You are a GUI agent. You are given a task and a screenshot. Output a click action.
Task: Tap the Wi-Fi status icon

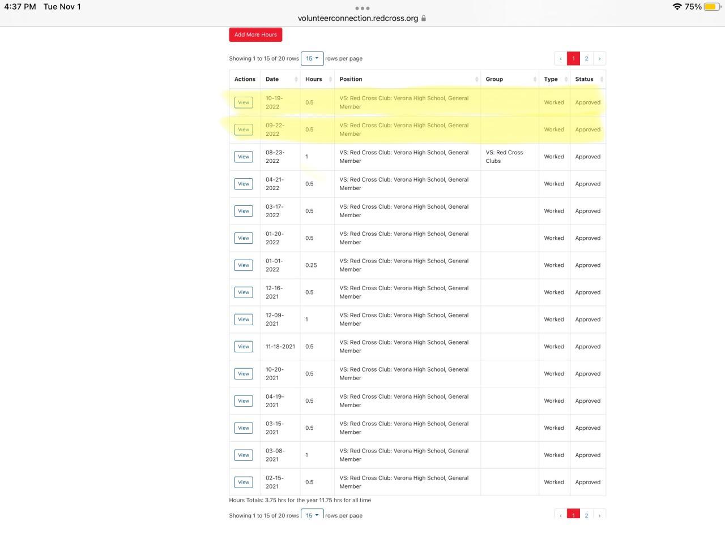click(677, 7)
